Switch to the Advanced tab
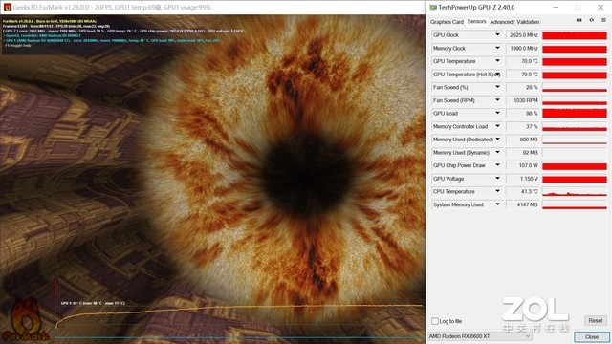 pyautogui.click(x=501, y=22)
